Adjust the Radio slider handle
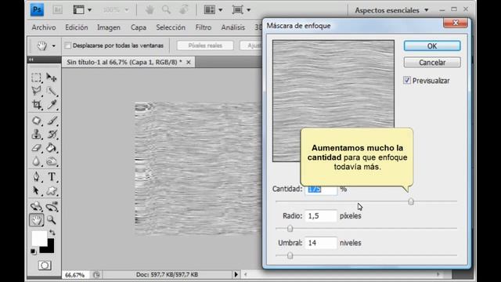Viewport: 501px width, 282px height. [290, 228]
